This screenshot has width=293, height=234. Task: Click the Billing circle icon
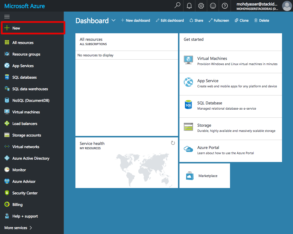(7, 204)
